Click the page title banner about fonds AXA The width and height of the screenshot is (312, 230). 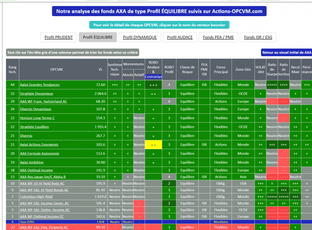pyautogui.click(x=159, y=11)
